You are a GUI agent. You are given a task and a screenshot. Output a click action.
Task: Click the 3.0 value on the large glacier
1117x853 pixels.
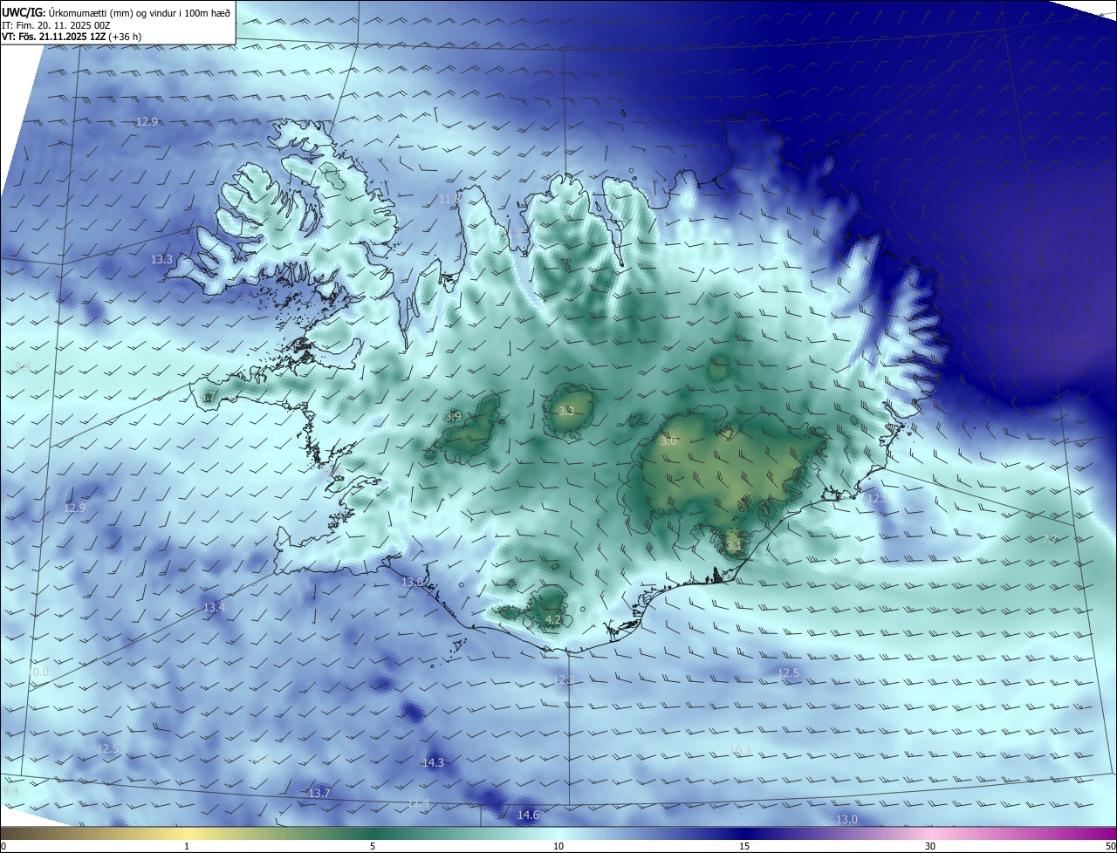668,441
